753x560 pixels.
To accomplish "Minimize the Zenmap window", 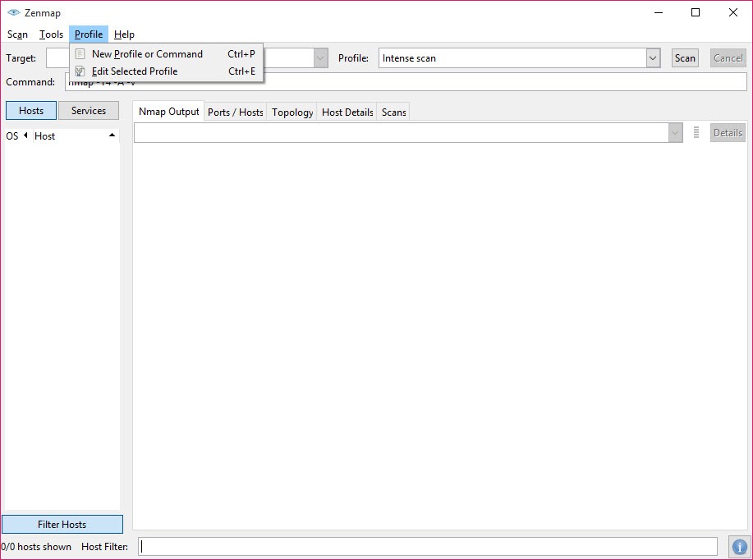I will (x=659, y=12).
